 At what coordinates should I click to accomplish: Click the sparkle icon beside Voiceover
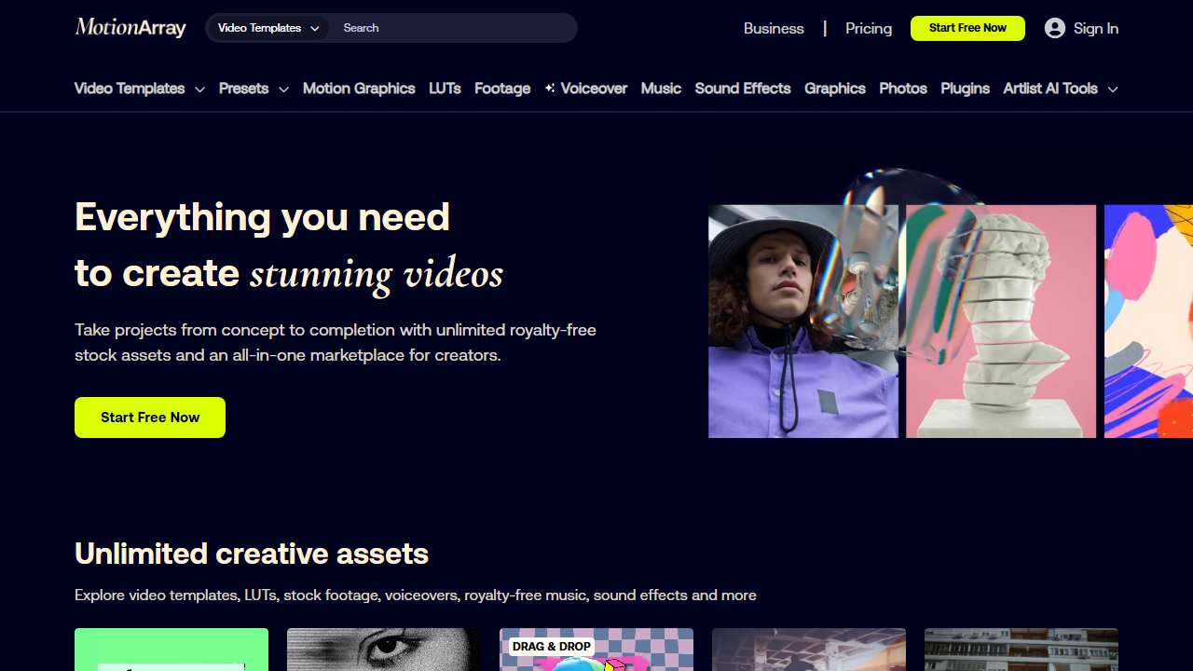click(550, 89)
